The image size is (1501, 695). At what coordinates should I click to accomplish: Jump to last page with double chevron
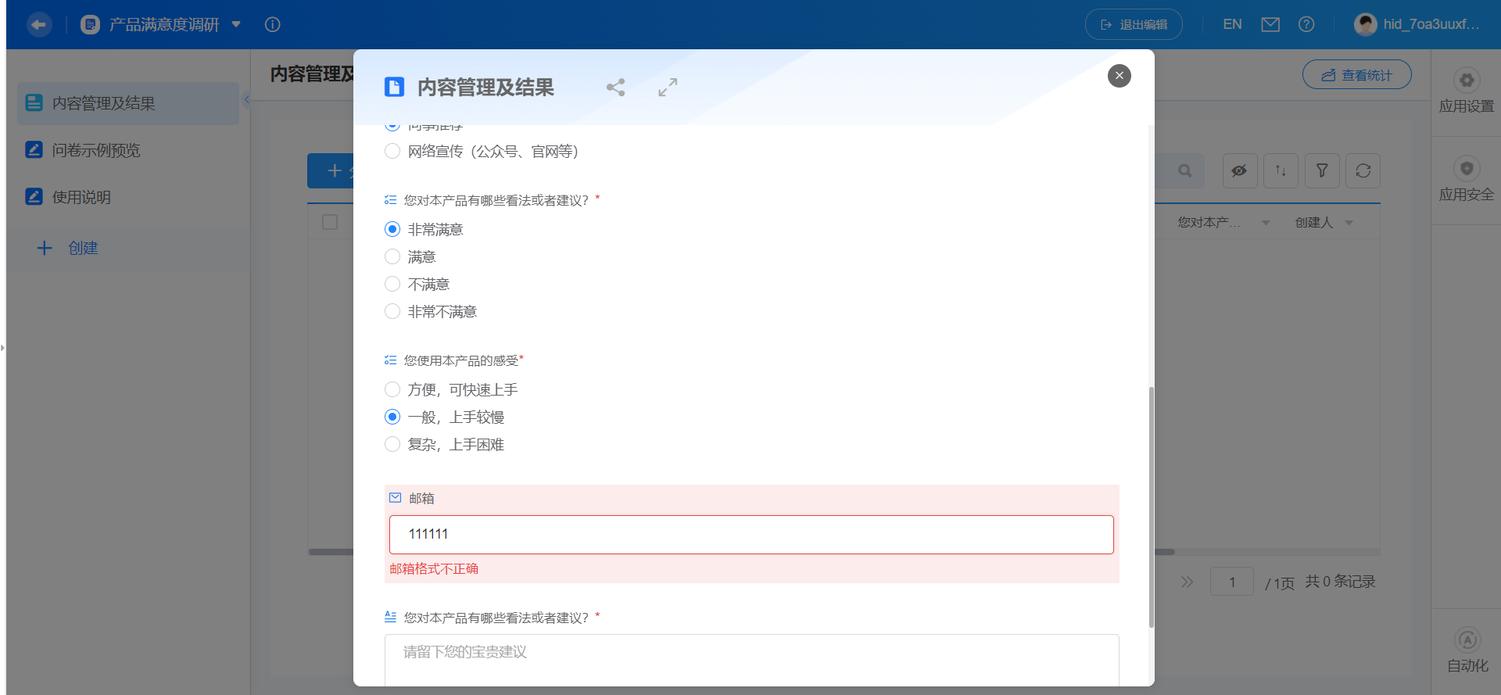tap(1187, 582)
